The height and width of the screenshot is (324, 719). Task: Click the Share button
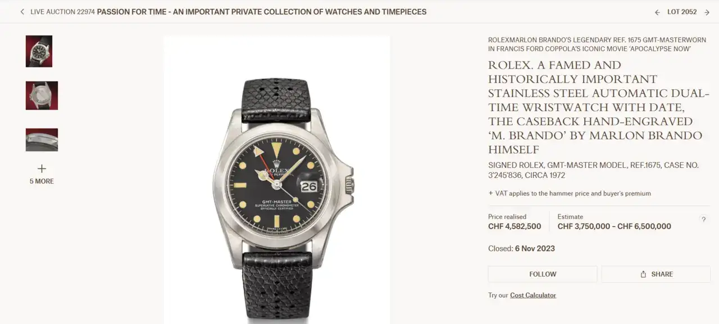coord(656,274)
